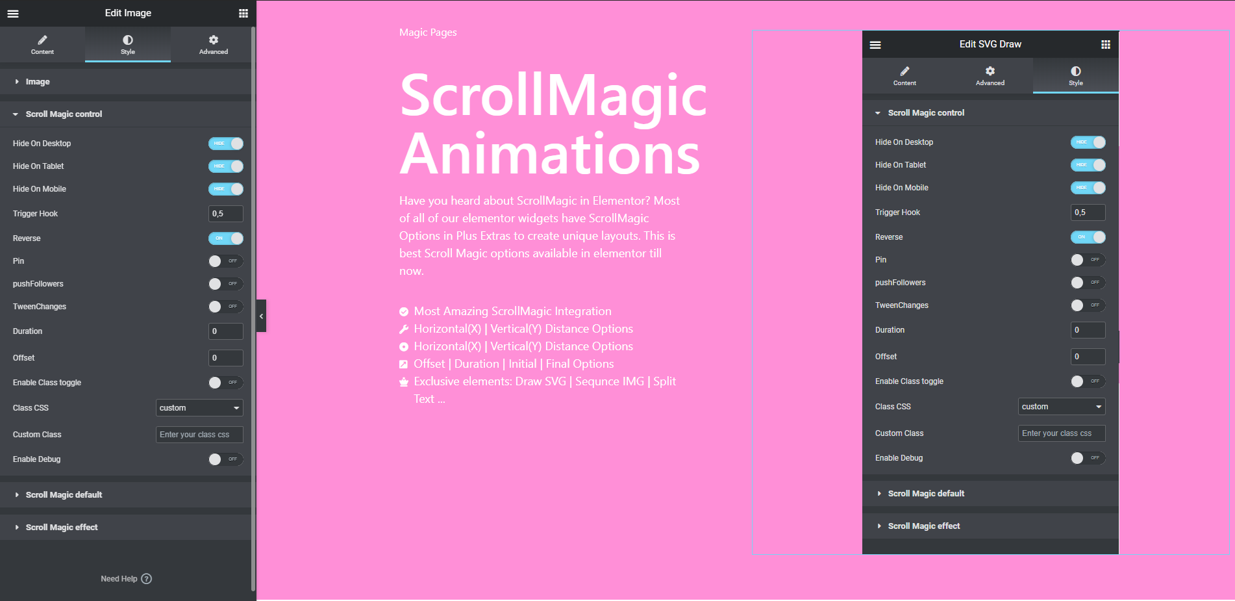This screenshot has height=601, width=1235.
Task: Enable pushFollowers in Edit Image panel
Action: coord(226,284)
